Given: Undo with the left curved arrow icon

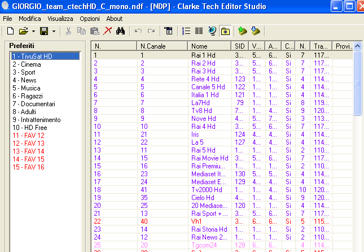Looking at the screenshot, I should (x=138, y=31).
